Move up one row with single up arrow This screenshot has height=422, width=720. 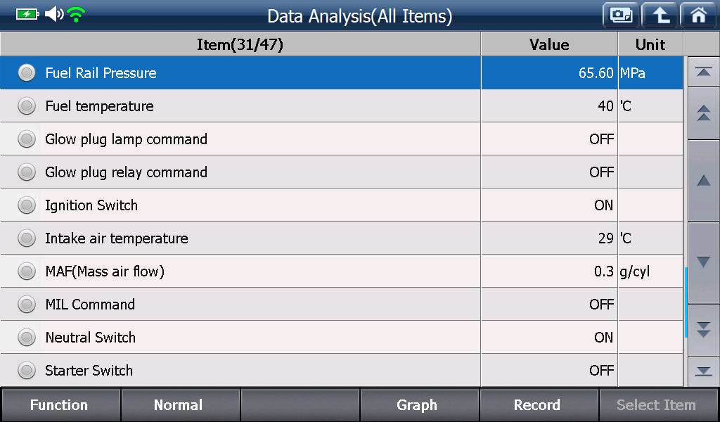coord(703,181)
